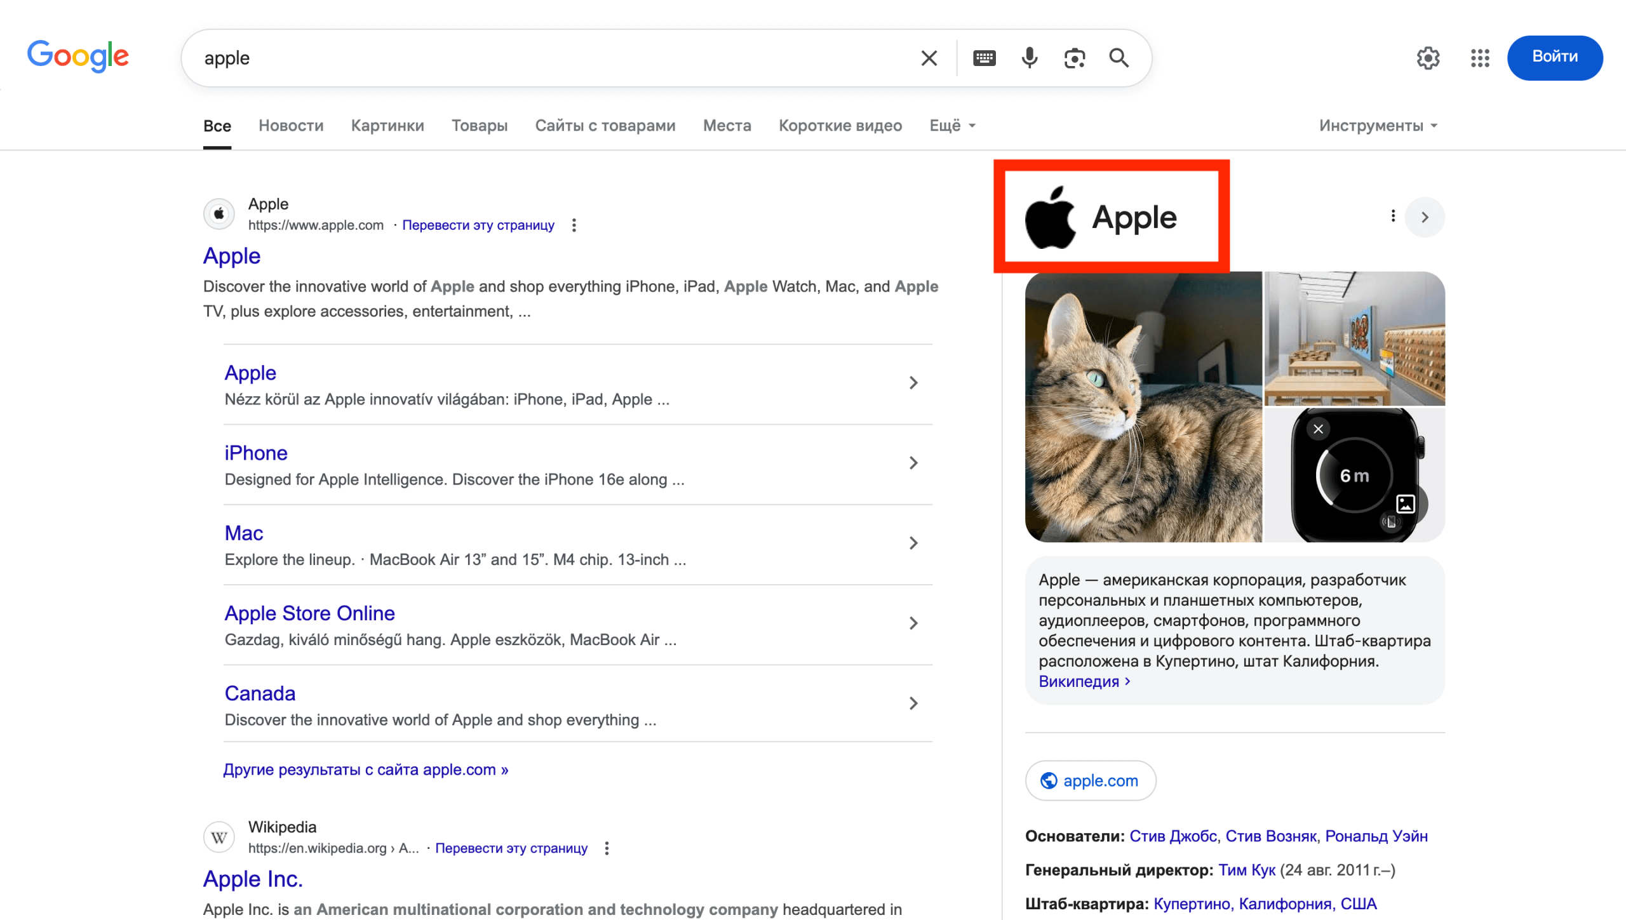Click the https://www.apple.com URL text
The height and width of the screenshot is (920, 1626).
tap(316, 225)
